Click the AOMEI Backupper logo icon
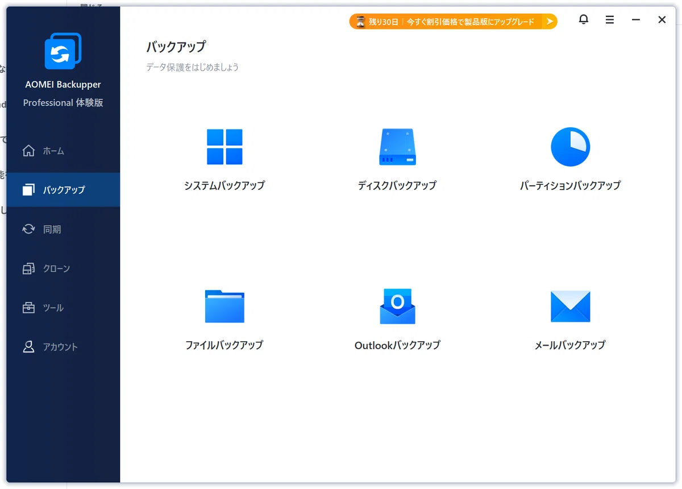The width and height of the screenshot is (682, 489). (x=63, y=51)
